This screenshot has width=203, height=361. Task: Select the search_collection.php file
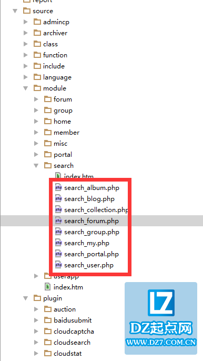tap(96, 210)
